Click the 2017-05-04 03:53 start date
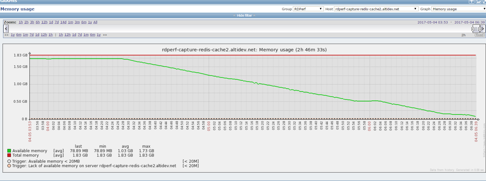This screenshot has height=181, width=486. [432, 22]
